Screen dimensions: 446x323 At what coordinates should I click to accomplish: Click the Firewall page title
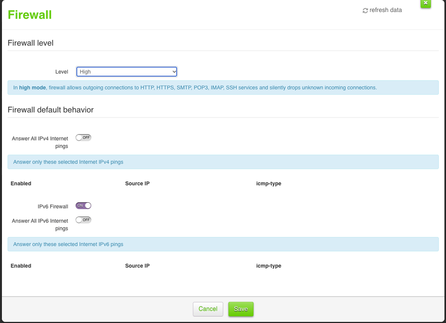(30, 15)
